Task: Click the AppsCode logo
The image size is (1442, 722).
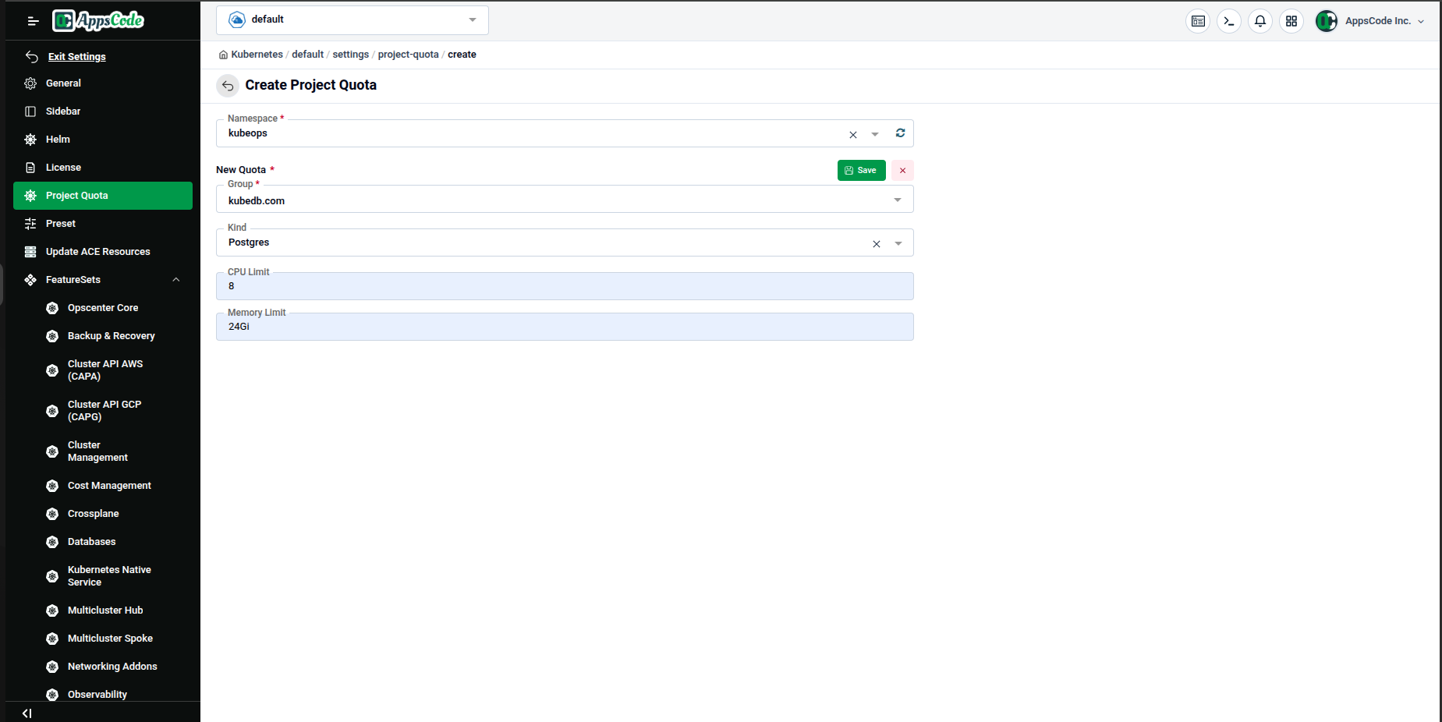Action: pyautogui.click(x=97, y=21)
